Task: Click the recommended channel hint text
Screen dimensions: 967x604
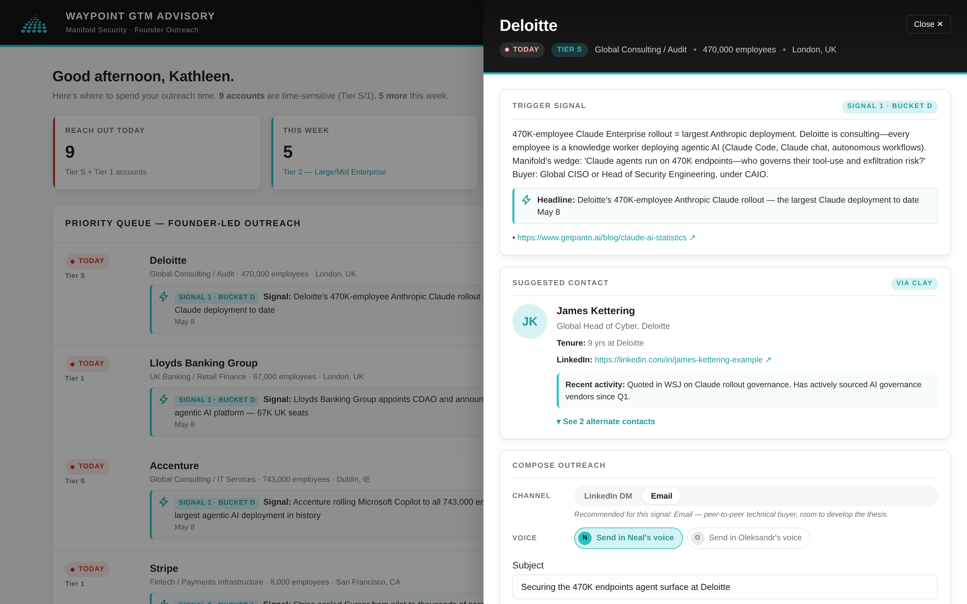Action: [x=731, y=514]
